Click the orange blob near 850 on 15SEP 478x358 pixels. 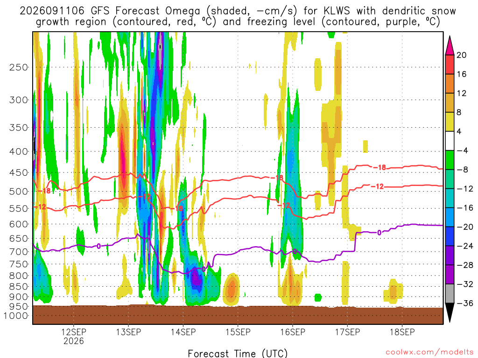tap(232, 289)
